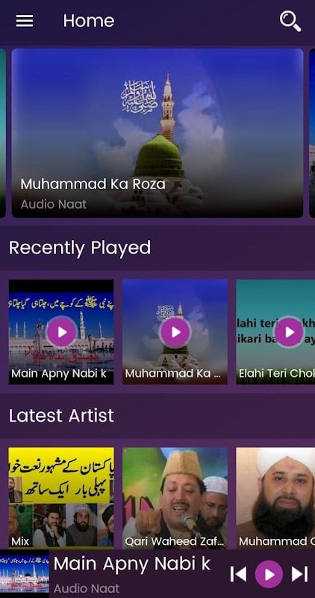Open now playing album art thumbnail
This screenshot has width=315, height=598.
click(x=25, y=573)
